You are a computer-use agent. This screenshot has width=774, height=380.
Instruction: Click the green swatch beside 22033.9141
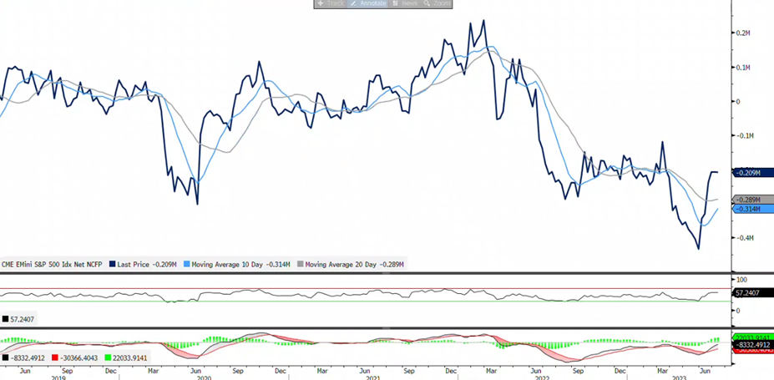109,358
